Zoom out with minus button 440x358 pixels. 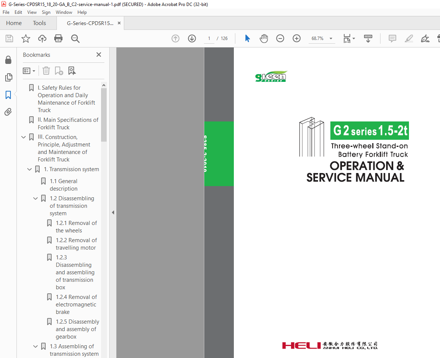tap(280, 38)
